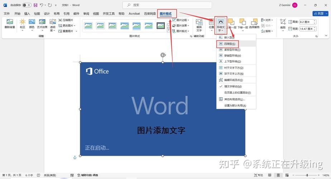Viewport: 331px width, 179px height.
Task: Open the 对齐 (Align) dropdown
Action: 267,20
